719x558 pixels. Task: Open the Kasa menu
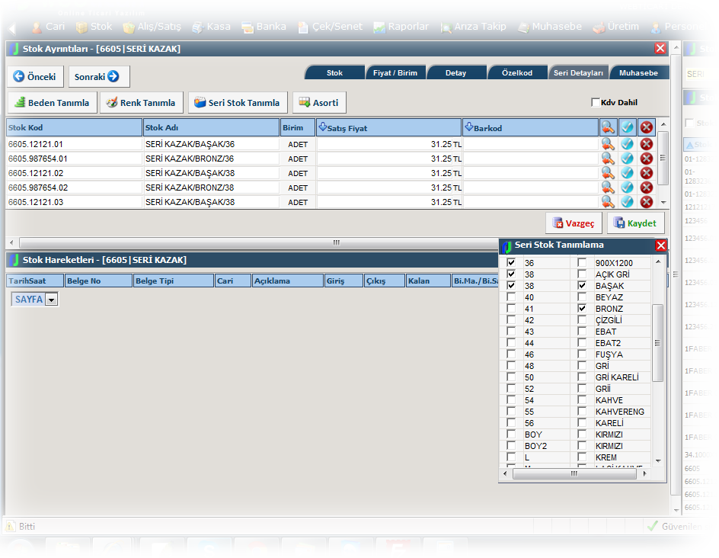coord(211,27)
